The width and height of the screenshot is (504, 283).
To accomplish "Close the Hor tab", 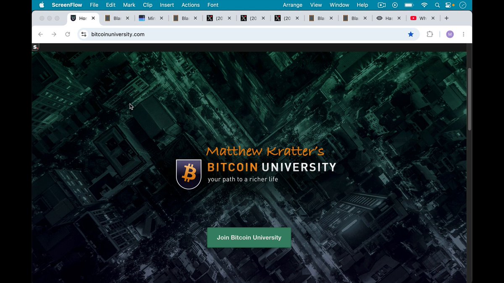I will 93,18.
